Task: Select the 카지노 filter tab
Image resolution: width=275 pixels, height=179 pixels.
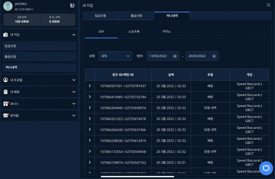Action: [x=166, y=32]
